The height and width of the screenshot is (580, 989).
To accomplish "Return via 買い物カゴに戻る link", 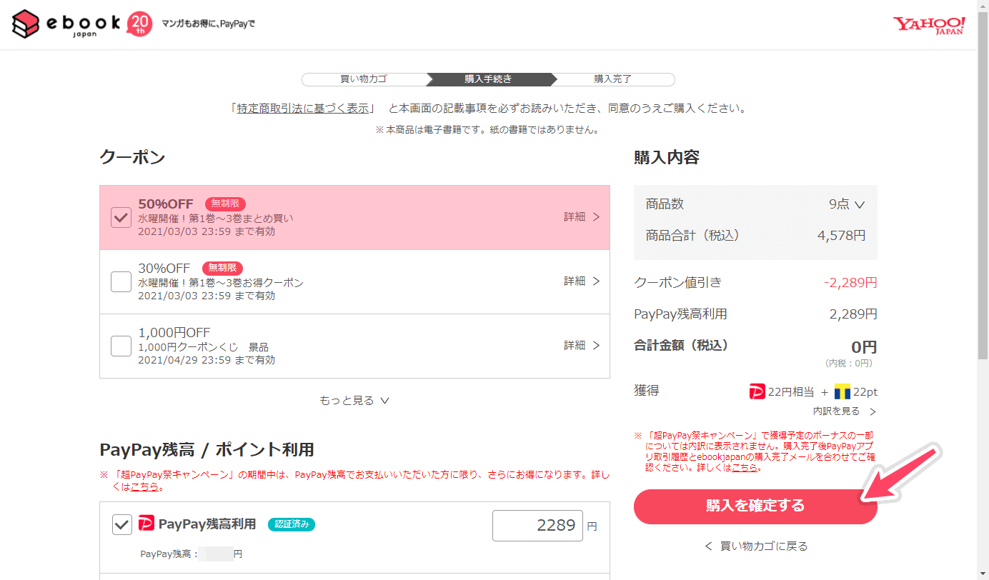I will pos(755,546).
